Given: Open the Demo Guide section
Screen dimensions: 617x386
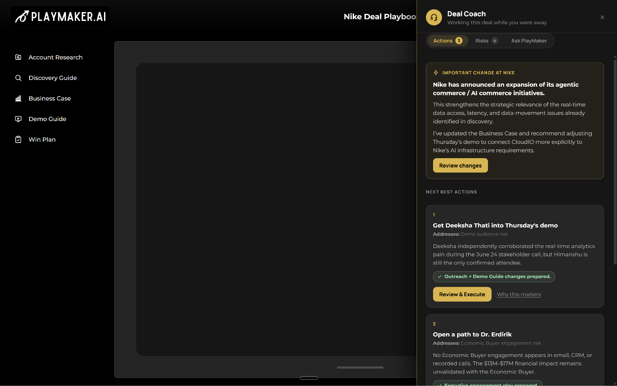Looking at the screenshot, I should tap(47, 119).
